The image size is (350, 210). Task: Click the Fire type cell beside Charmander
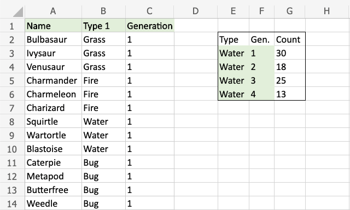pos(103,80)
